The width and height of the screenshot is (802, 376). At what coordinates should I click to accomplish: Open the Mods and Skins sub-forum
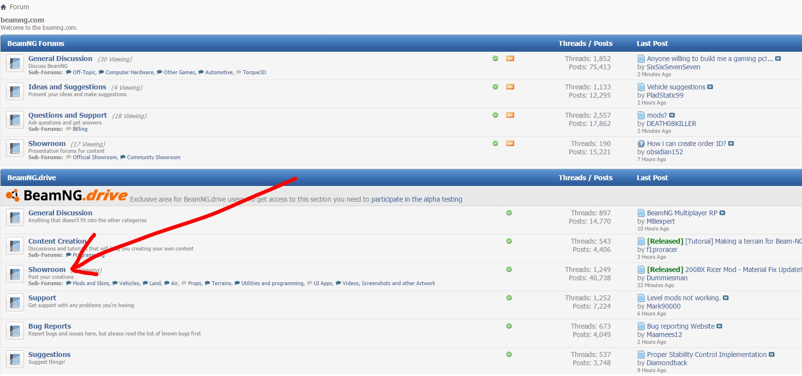click(91, 283)
